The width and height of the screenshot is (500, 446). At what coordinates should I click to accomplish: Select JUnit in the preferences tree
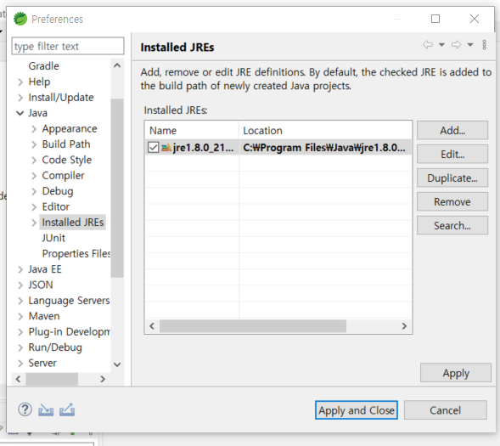point(53,238)
